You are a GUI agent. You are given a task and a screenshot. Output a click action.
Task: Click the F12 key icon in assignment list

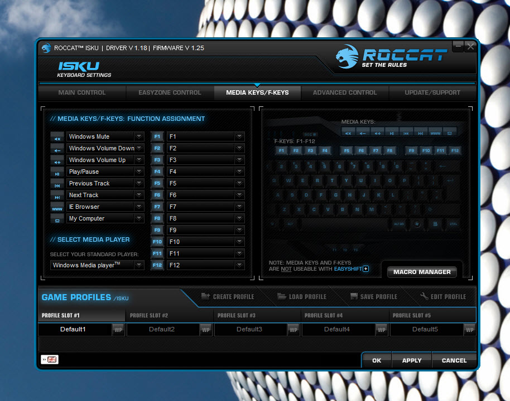(x=157, y=265)
